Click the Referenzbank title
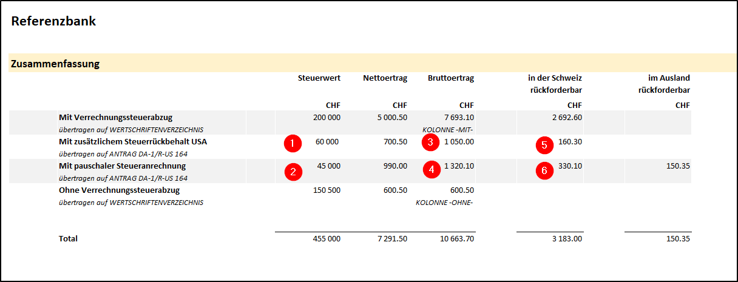This screenshot has height=282, width=738. tap(53, 22)
